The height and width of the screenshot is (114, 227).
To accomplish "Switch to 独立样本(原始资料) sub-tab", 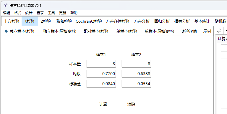I will (60, 31).
